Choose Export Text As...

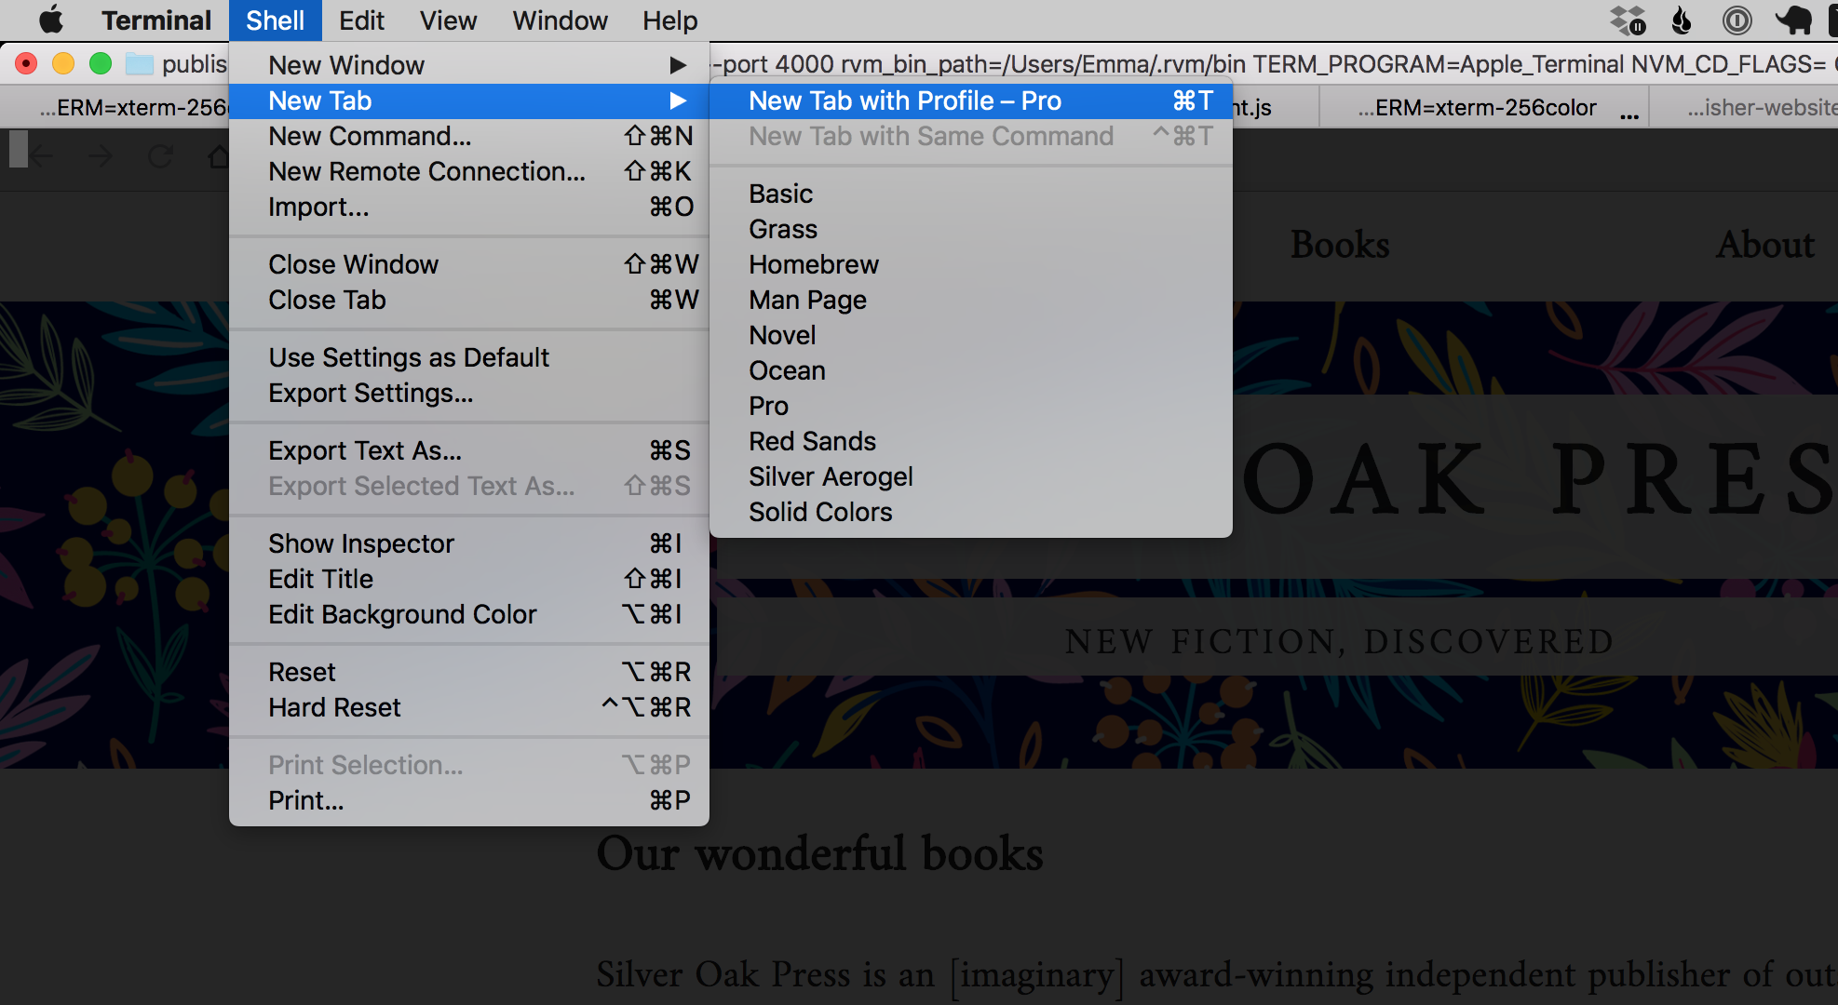point(469,450)
